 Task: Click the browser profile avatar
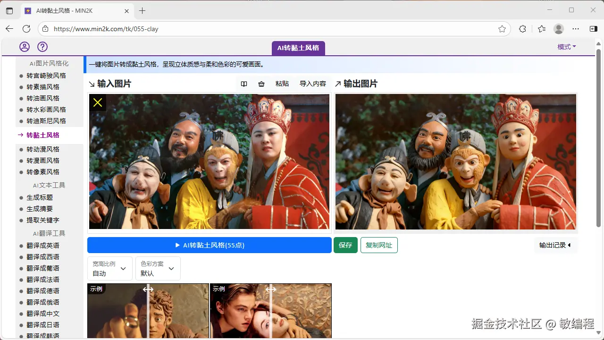pyautogui.click(x=559, y=29)
